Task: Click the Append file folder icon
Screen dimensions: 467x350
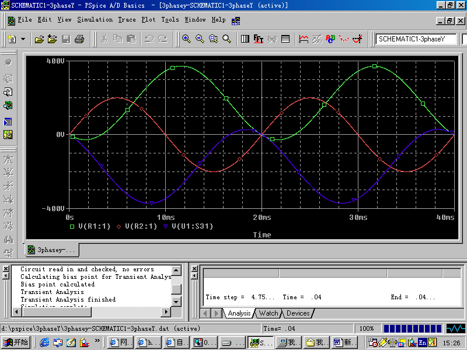Action: [53, 39]
